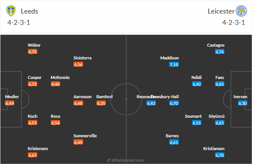The image size is (253, 164).
Task: Select Summerville's 6,49 rating badge
Action: pyautogui.click(x=78, y=142)
